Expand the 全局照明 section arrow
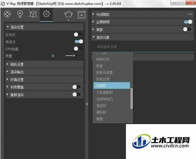 (x=93, y=21)
